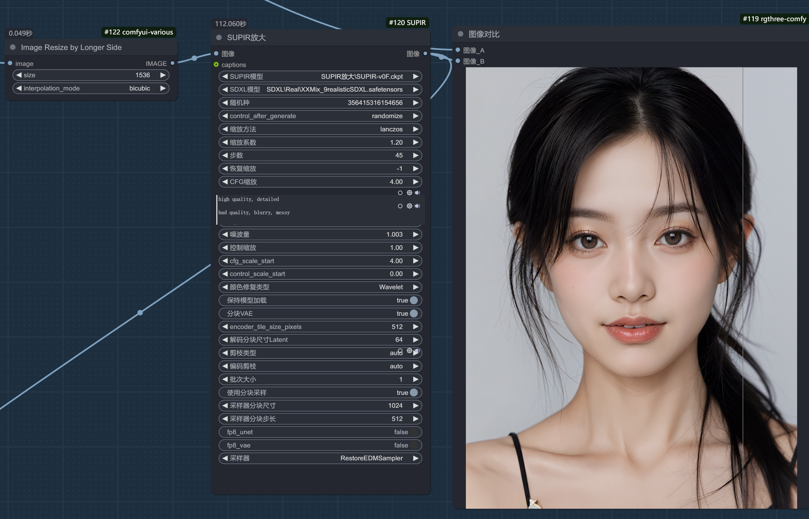Click the encoder_tile_size_pixels value 512
Viewport: 809px width, 519px height.
pyautogui.click(x=397, y=327)
